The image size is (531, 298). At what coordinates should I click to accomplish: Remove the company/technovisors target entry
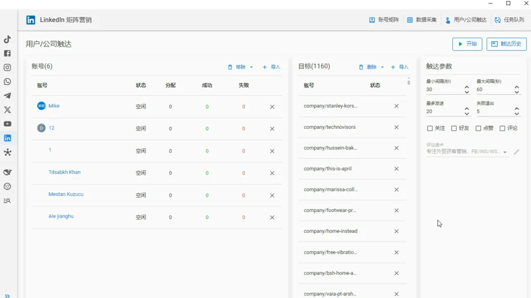tap(396, 127)
